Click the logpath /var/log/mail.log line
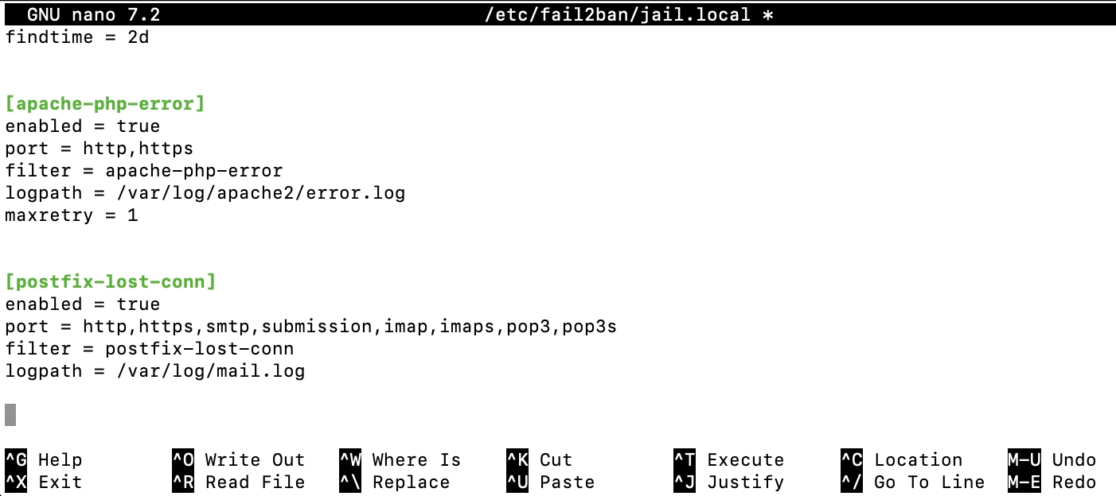The width and height of the screenshot is (1116, 496). pyautogui.click(x=155, y=371)
